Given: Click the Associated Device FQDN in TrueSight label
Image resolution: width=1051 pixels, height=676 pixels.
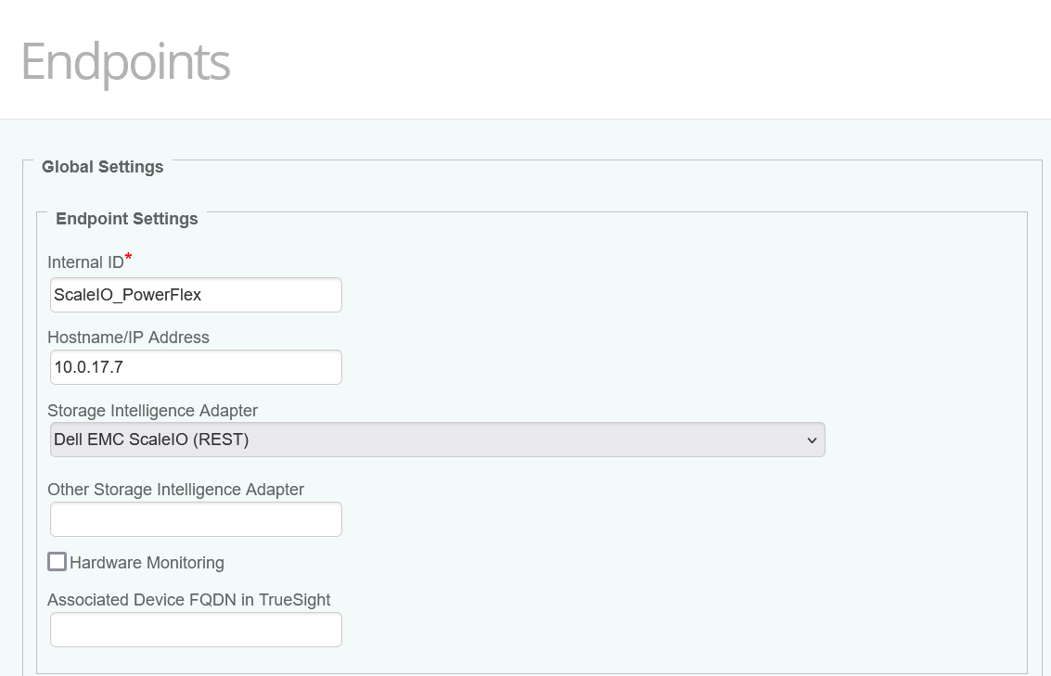Looking at the screenshot, I should coord(189,600).
